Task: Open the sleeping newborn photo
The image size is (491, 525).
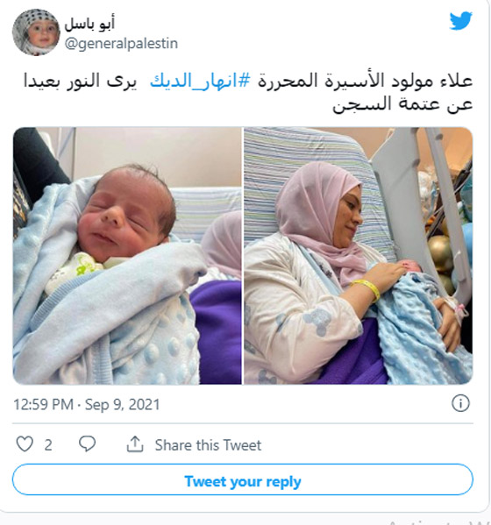Action: pyautogui.click(x=127, y=255)
